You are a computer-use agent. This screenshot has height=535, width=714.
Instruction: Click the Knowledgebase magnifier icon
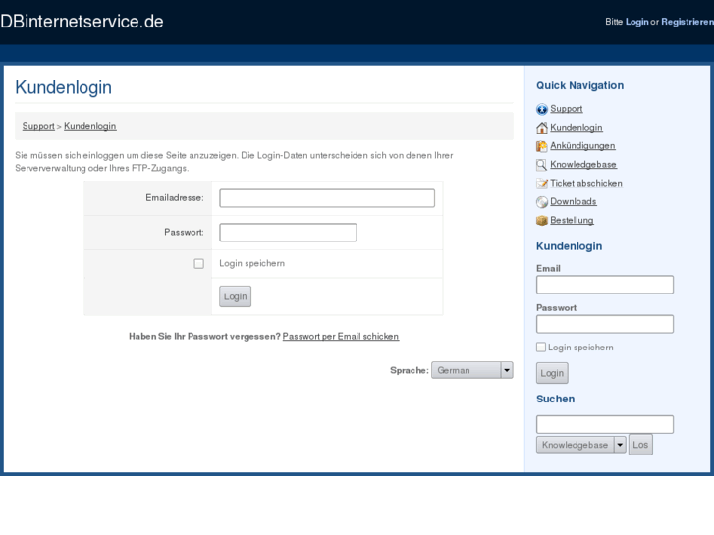point(542,165)
